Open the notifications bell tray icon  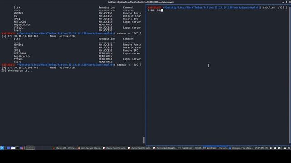click(275, 148)
